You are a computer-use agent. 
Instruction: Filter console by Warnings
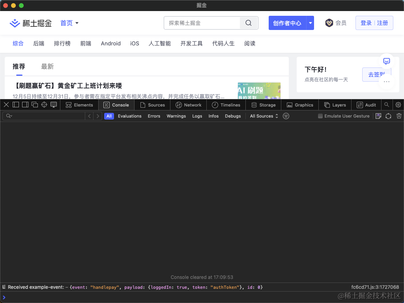pyautogui.click(x=176, y=116)
